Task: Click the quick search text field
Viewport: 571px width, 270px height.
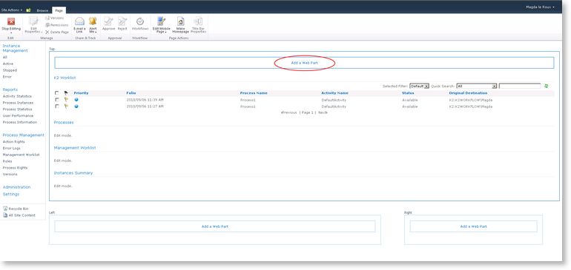Action: 520,86
